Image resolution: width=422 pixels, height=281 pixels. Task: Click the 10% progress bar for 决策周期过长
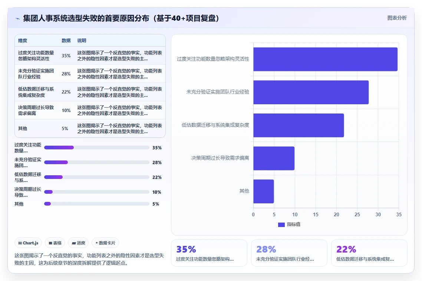pos(97,192)
